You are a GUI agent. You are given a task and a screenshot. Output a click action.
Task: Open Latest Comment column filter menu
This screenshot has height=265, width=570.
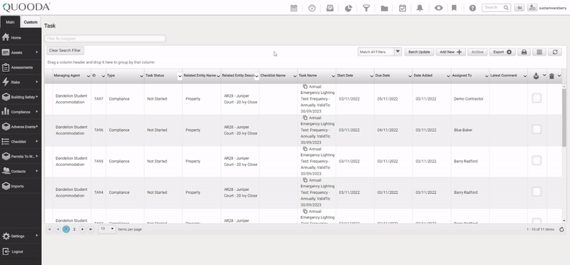pos(525,76)
